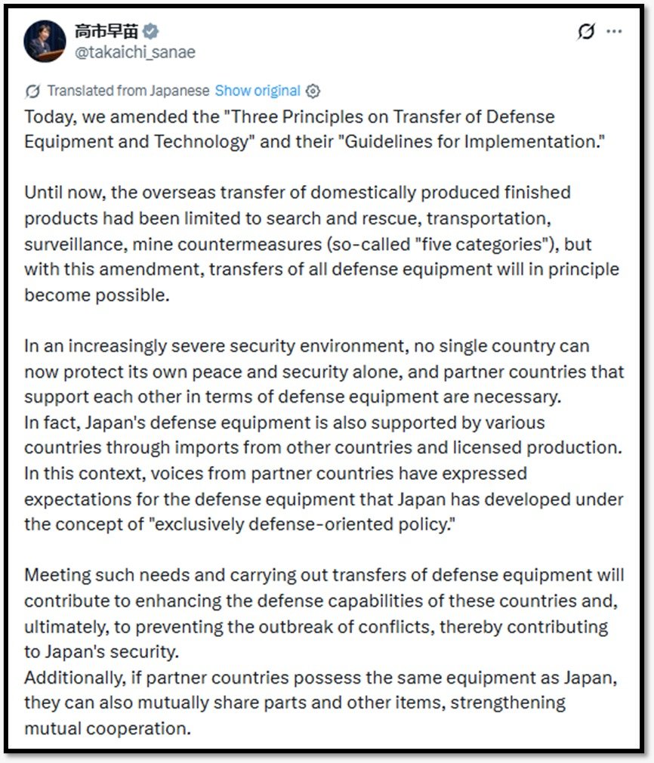Click the translation icon before "Translated from Japanese"

[x=32, y=91]
